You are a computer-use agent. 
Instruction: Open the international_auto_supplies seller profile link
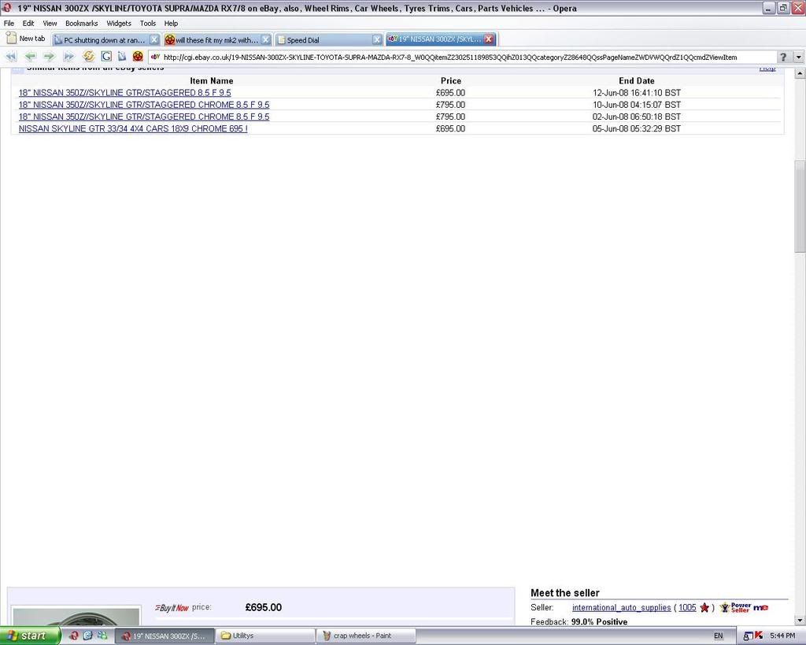point(622,607)
